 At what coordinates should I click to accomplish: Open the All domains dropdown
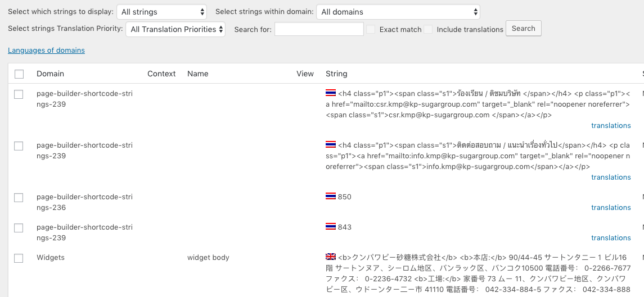pos(398,12)
